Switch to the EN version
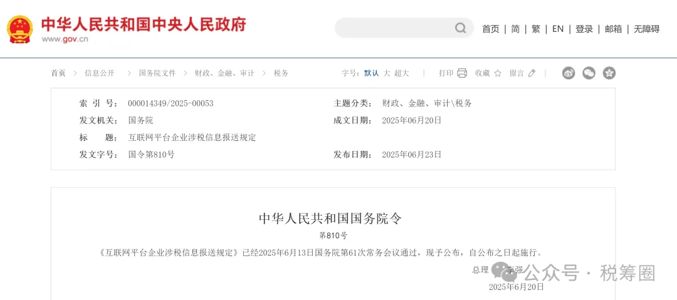Image resolution: width=677 pixels, height=300 pixels. point(558,29)
